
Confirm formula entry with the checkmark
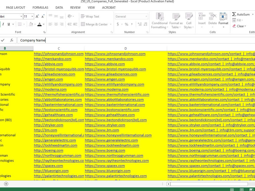pyautogui.click(x=3, y=40)
